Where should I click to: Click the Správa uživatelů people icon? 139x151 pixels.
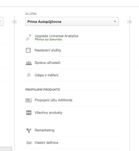click(29, 63)
